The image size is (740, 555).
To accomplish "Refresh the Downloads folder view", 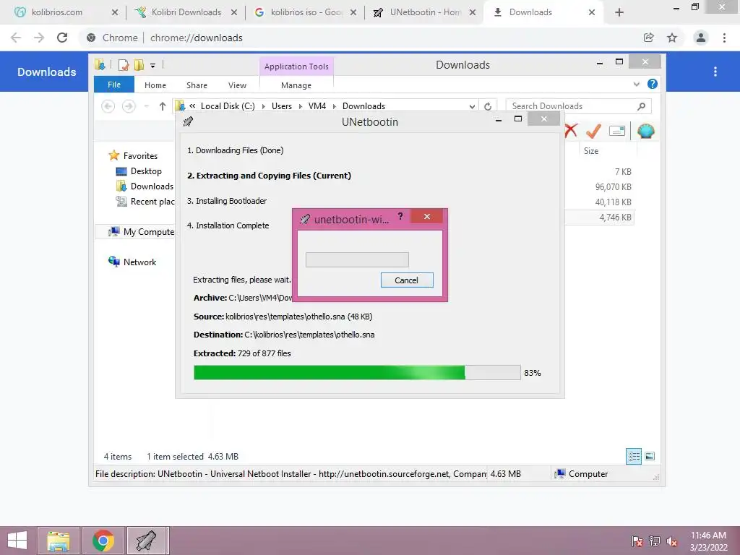I will pos(488,107).
